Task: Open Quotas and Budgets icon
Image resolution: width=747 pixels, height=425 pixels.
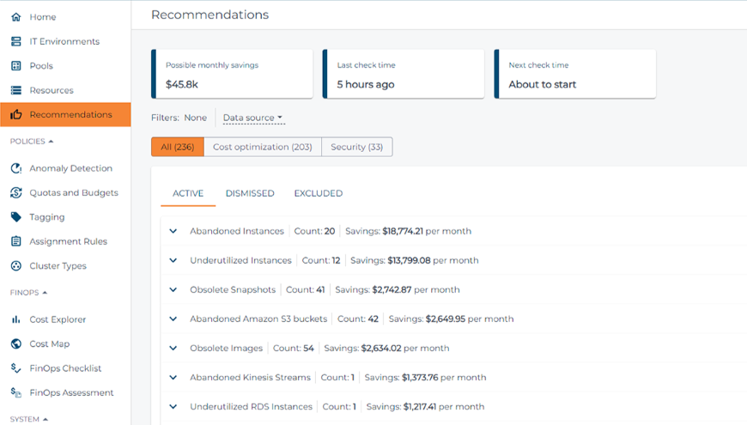Action: pyautogui.click(x=15, y=193)
